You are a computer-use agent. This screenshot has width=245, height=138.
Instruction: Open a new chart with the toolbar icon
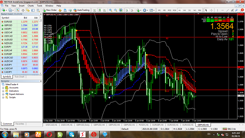(3, 10)
